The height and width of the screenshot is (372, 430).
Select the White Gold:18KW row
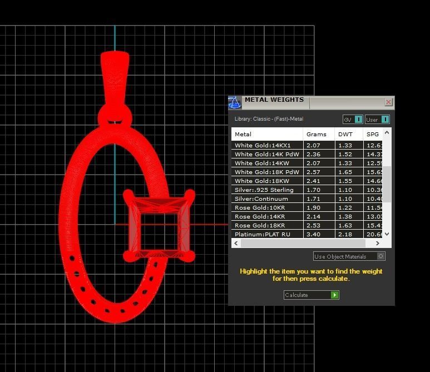(307, 181)
